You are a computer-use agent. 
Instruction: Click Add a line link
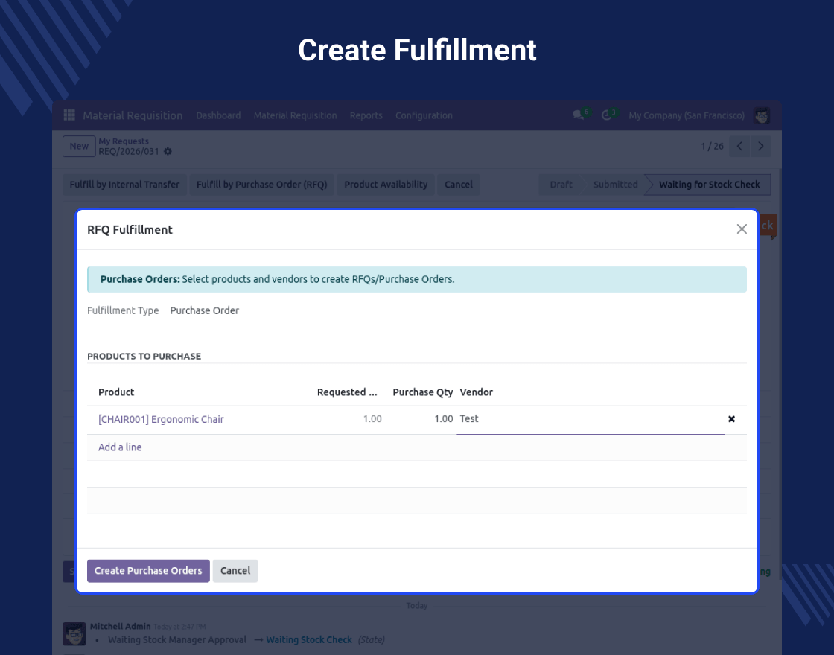pyautogui.click(x=120, y=447)
